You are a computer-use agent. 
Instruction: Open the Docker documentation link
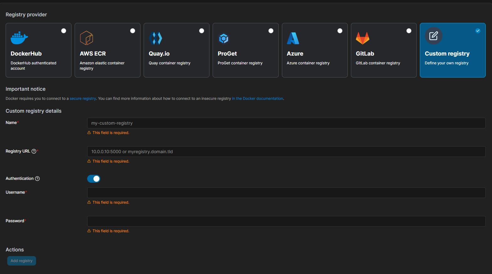click(x=257, y=99)
